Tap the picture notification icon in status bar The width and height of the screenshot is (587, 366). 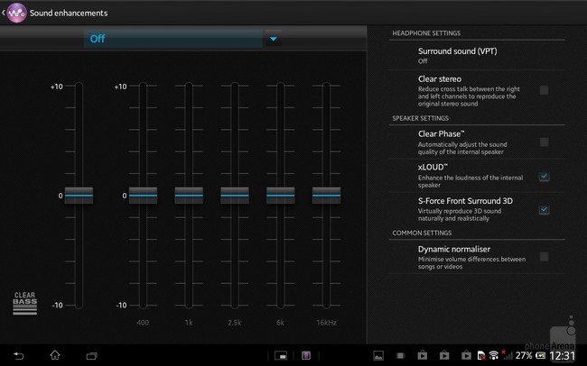point(378,355)
